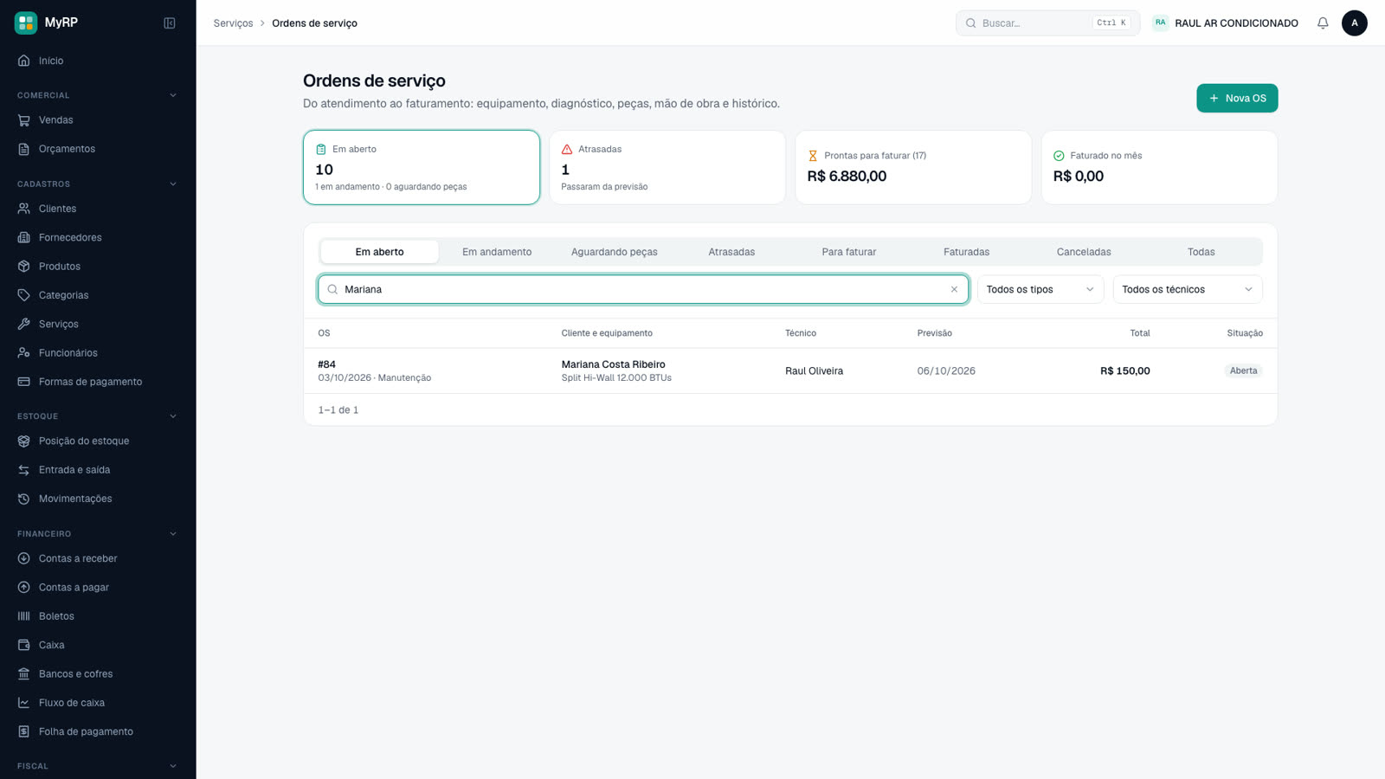Click the Orçamentos document icon

[x=24, y=149]
